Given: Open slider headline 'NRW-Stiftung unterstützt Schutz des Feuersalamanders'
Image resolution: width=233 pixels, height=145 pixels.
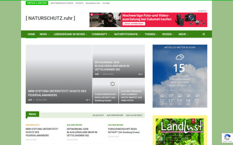Looking at the screenshot, I should [57, 93].
